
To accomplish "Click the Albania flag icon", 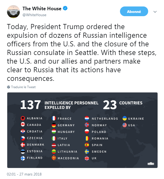I will pyautogui.click(x=23, y=118).
